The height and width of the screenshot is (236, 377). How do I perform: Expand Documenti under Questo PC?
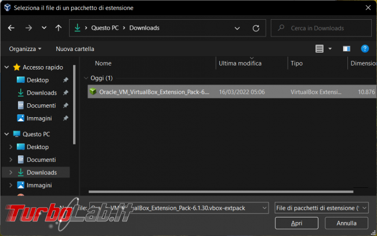tap(10, 159)
